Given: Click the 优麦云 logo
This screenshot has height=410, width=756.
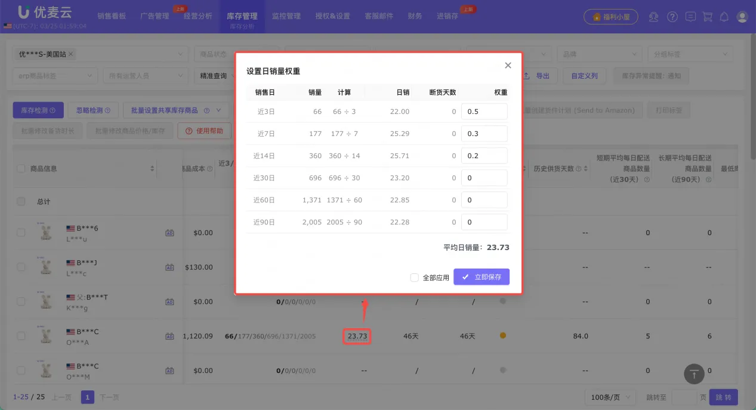Looking at the screenshot, I should point(44,12).
